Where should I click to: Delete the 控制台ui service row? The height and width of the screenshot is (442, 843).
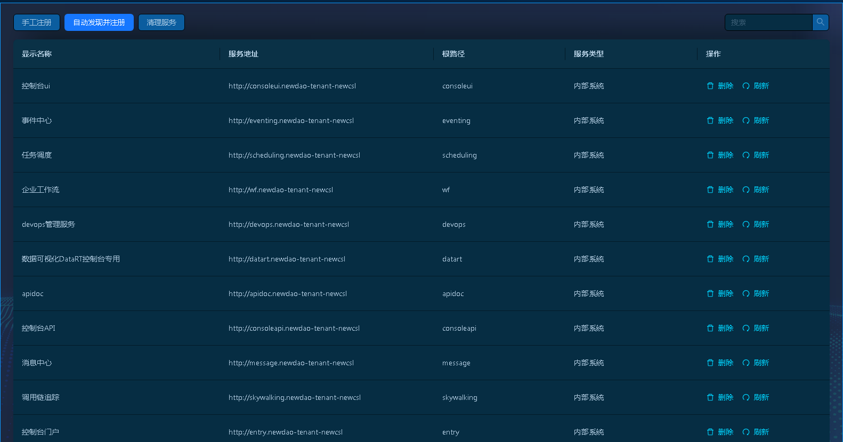[720, 86]
